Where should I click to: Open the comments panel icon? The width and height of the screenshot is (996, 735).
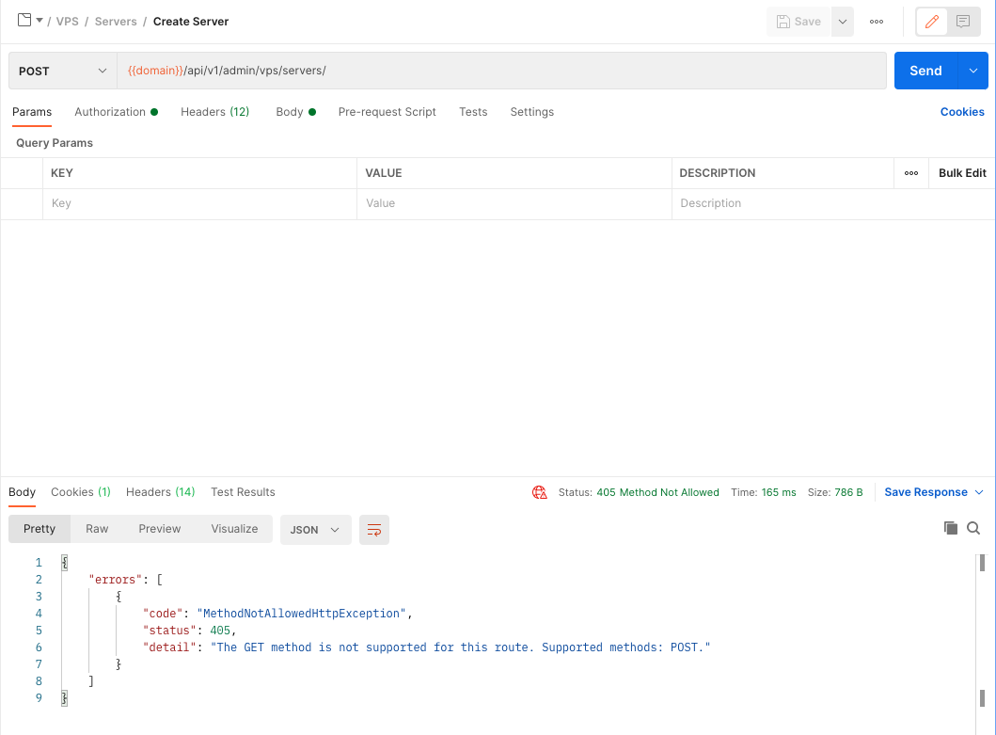pos(963,22)
